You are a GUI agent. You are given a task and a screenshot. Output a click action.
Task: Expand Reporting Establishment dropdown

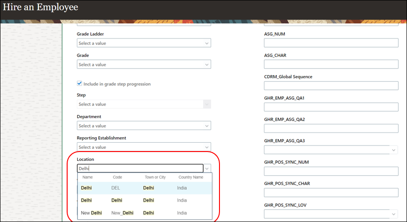click(207, 147)
